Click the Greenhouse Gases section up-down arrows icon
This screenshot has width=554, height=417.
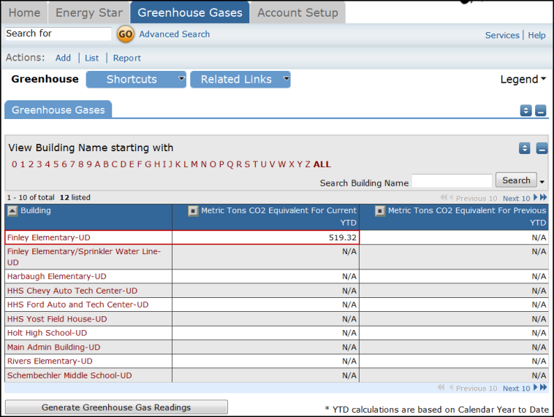point(525,110)
